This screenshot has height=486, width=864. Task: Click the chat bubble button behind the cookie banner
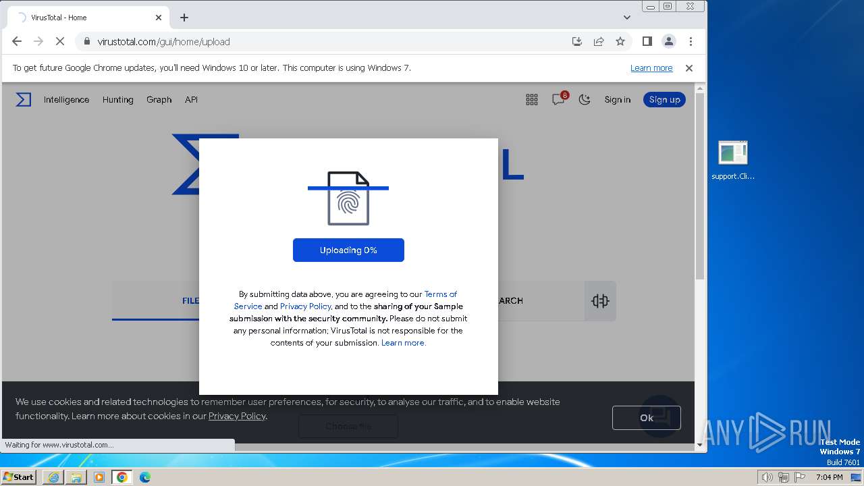coord(659,416)
